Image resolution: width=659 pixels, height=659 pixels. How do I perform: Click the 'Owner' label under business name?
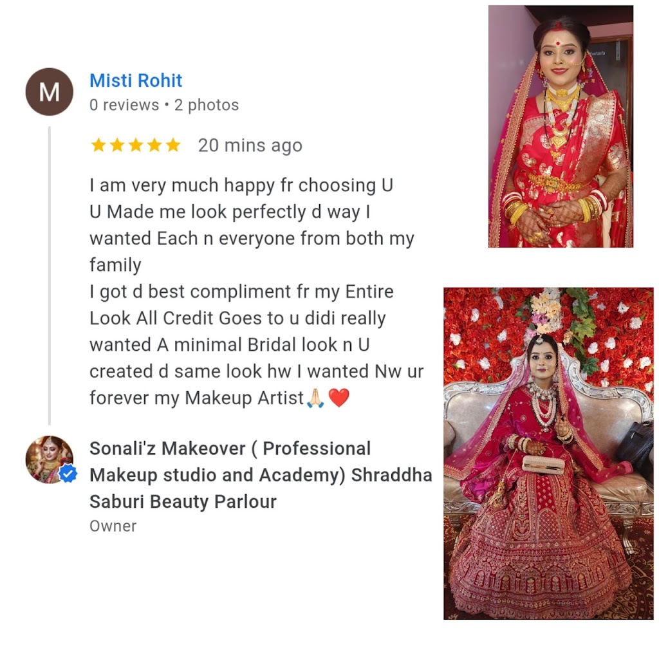click(113, 526)
